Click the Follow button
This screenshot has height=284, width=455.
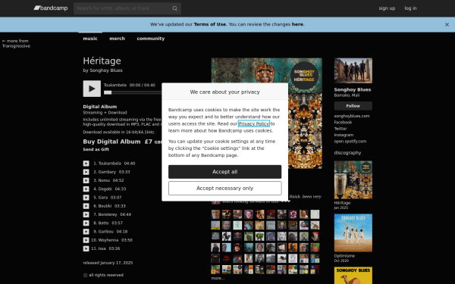point(353,106)
